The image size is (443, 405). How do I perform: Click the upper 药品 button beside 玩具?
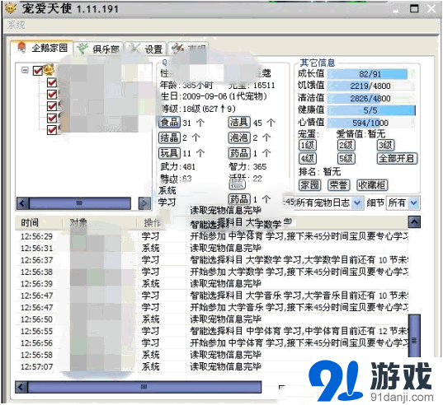pyautogui.click(x=239, y=153)
